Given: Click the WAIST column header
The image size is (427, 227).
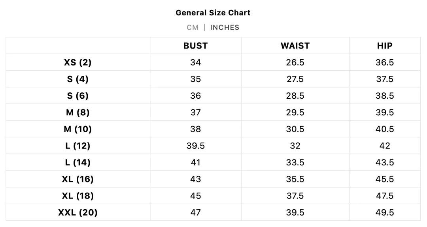Looking at the screenshot, I should point(295,46).
